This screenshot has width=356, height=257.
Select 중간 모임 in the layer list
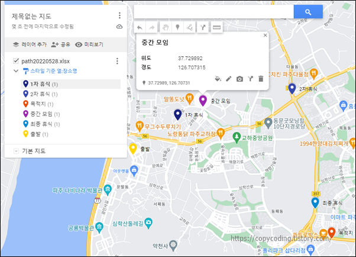[x=70, y=114]
